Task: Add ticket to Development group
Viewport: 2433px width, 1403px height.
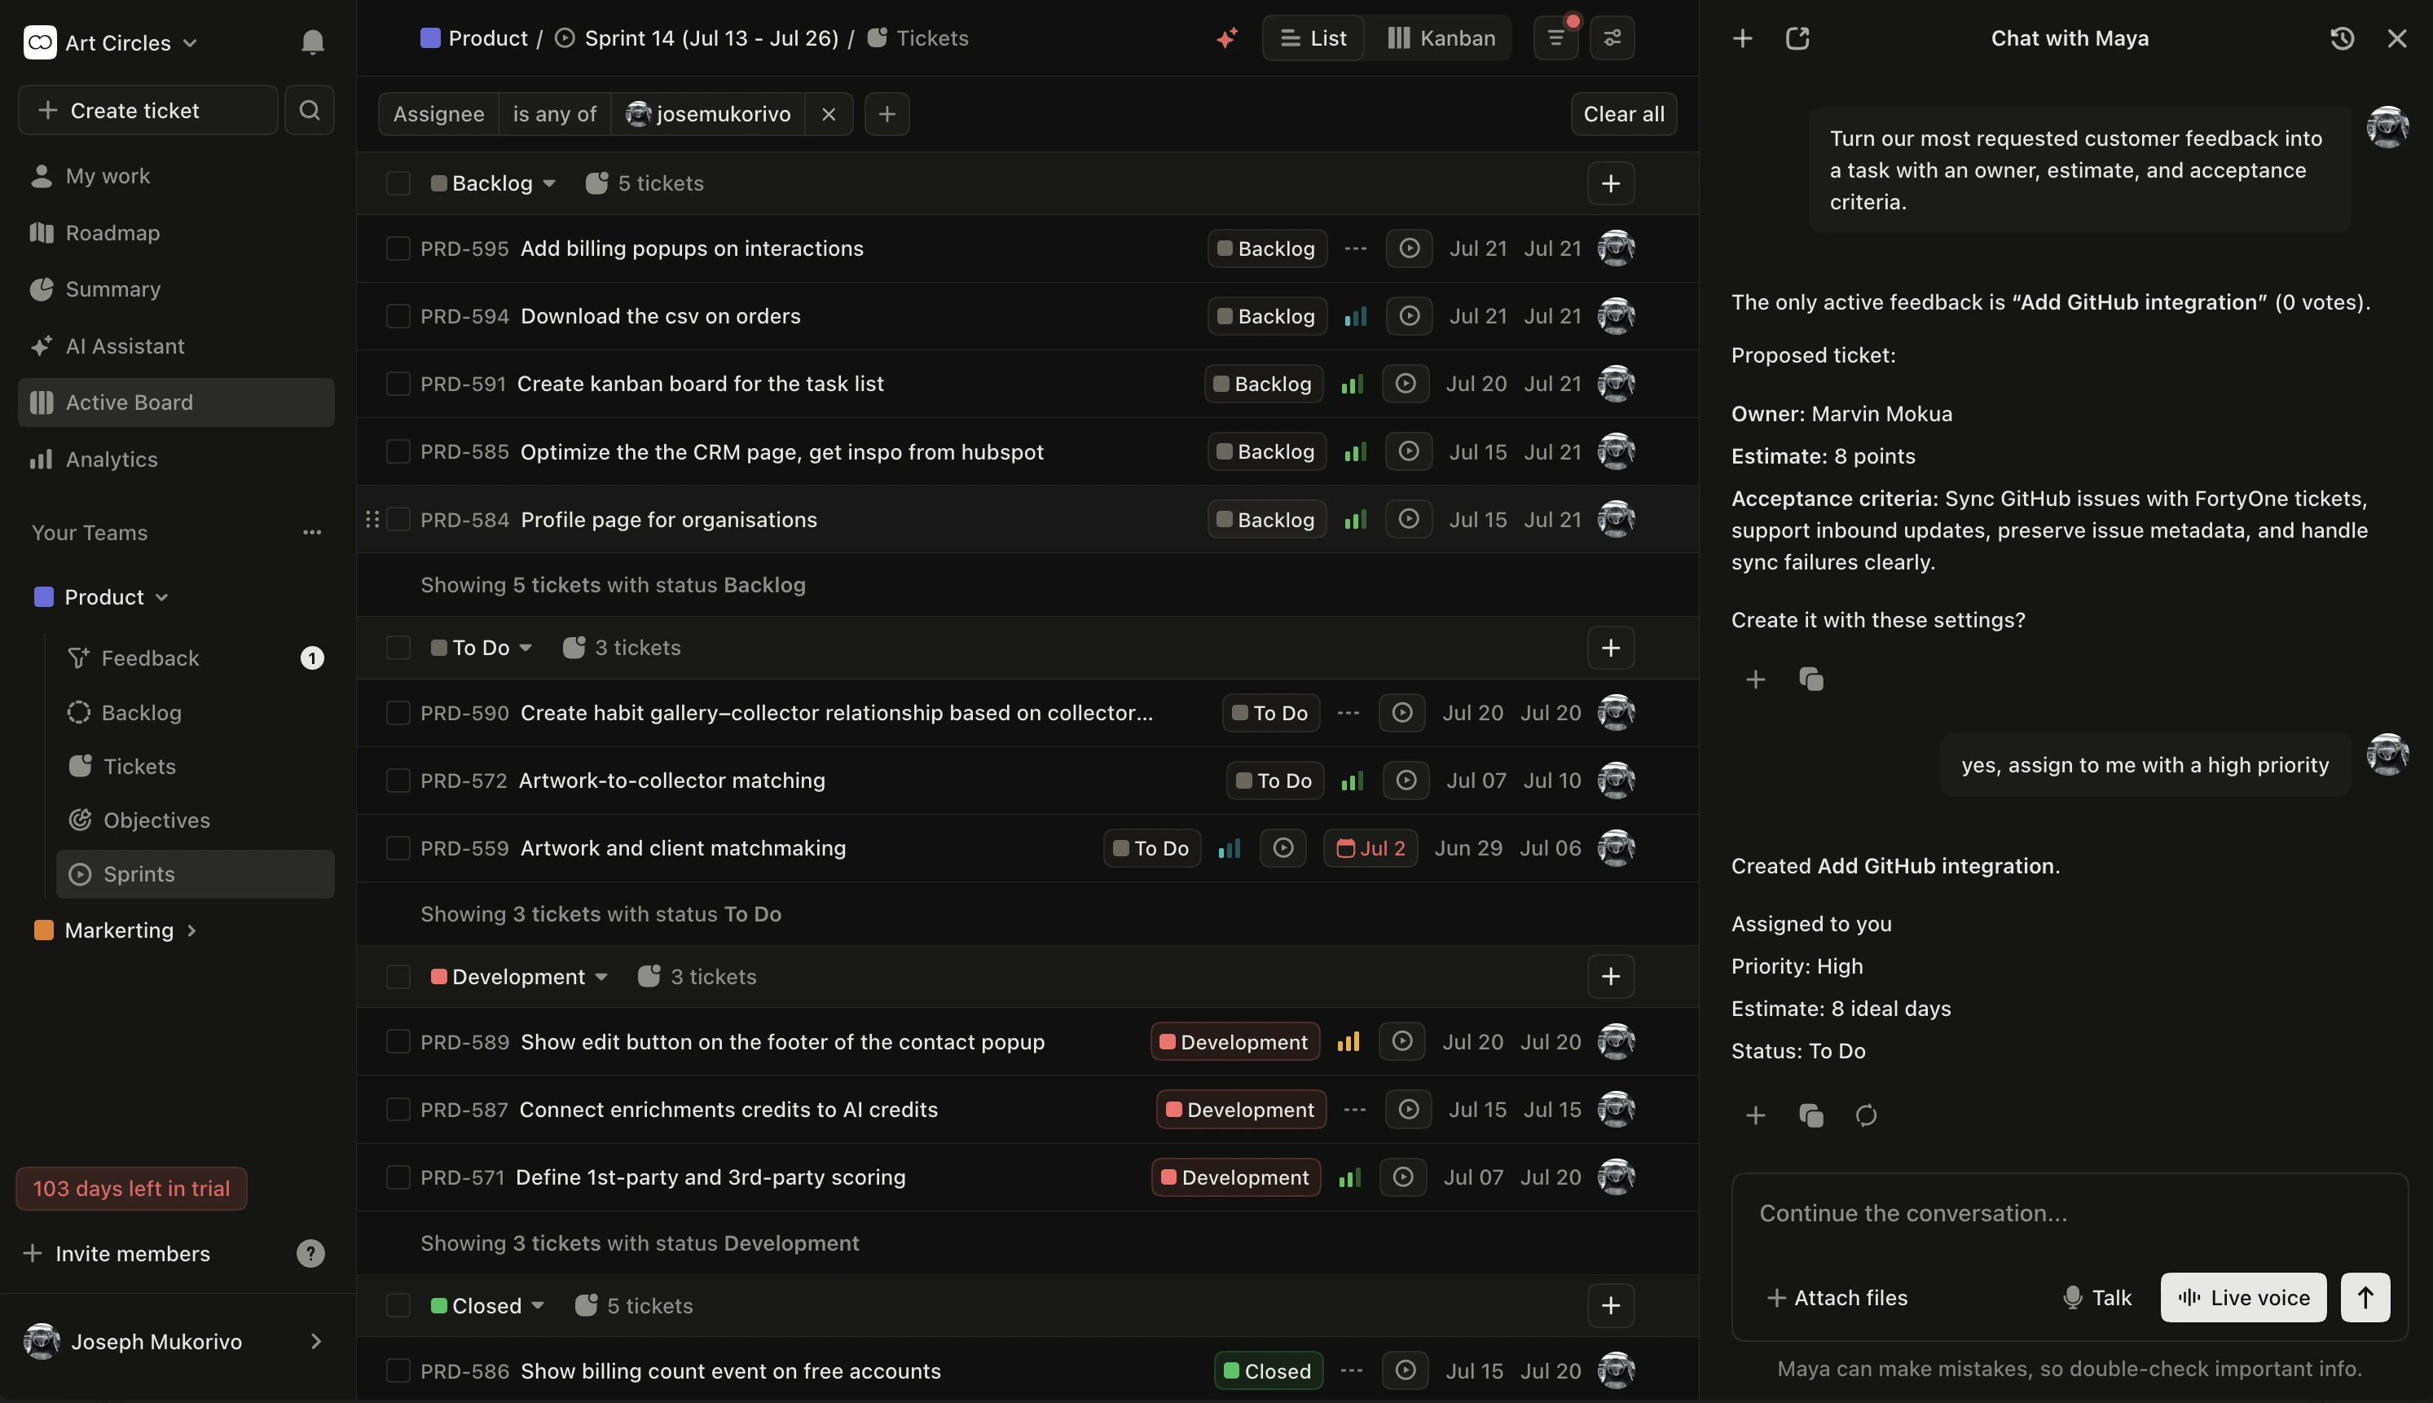Action: 1611,976
